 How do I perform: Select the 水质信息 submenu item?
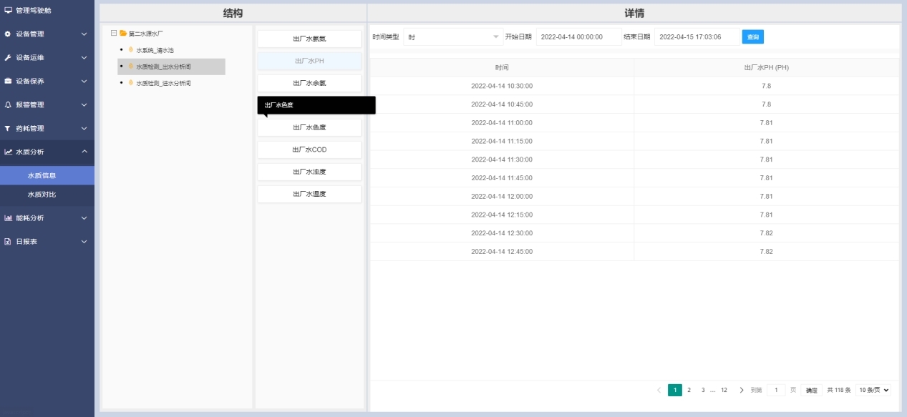(x=42, y=175)
